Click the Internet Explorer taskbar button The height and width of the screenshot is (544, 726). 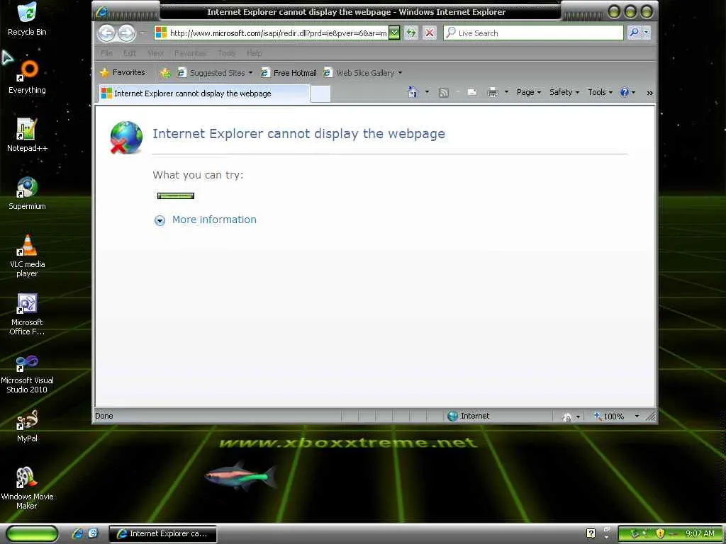162,533
